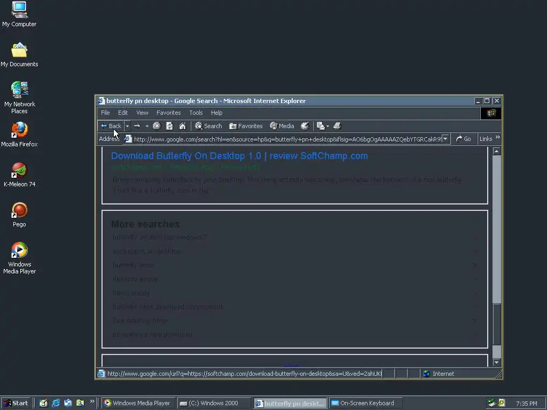This screenshot has height=410, width=547.
Task: Click the fourth Quick Launch search icon
Action: 80,403
